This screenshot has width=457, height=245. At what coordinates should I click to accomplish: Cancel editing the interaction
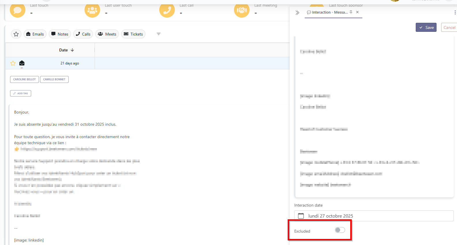pos(449,27)
